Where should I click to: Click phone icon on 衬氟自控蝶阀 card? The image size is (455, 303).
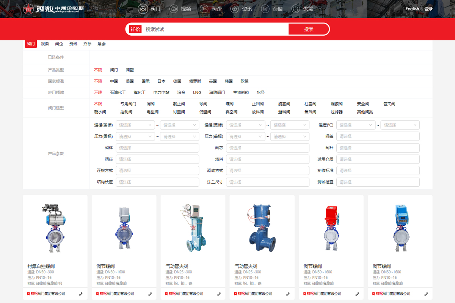[81, 294]
